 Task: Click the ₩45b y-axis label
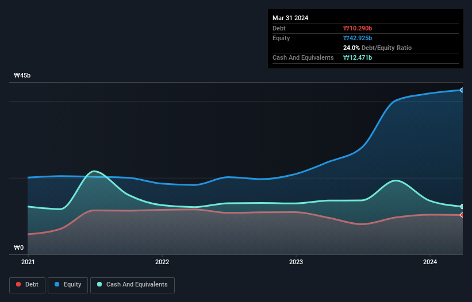point(22,75)
